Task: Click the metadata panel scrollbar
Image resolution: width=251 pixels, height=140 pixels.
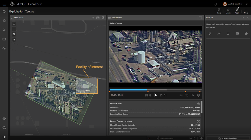Action: tap(202, 107)
